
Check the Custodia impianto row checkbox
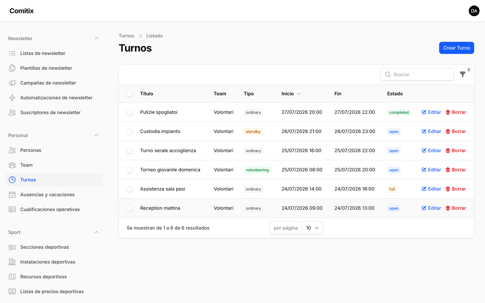pos(129,132)
